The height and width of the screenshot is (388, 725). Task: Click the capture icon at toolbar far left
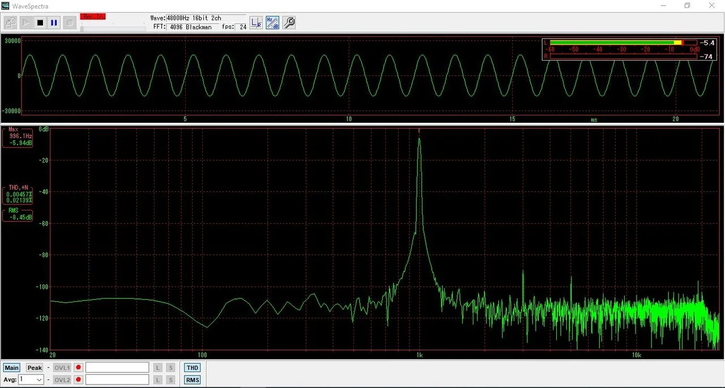click(x=10, y=22)
